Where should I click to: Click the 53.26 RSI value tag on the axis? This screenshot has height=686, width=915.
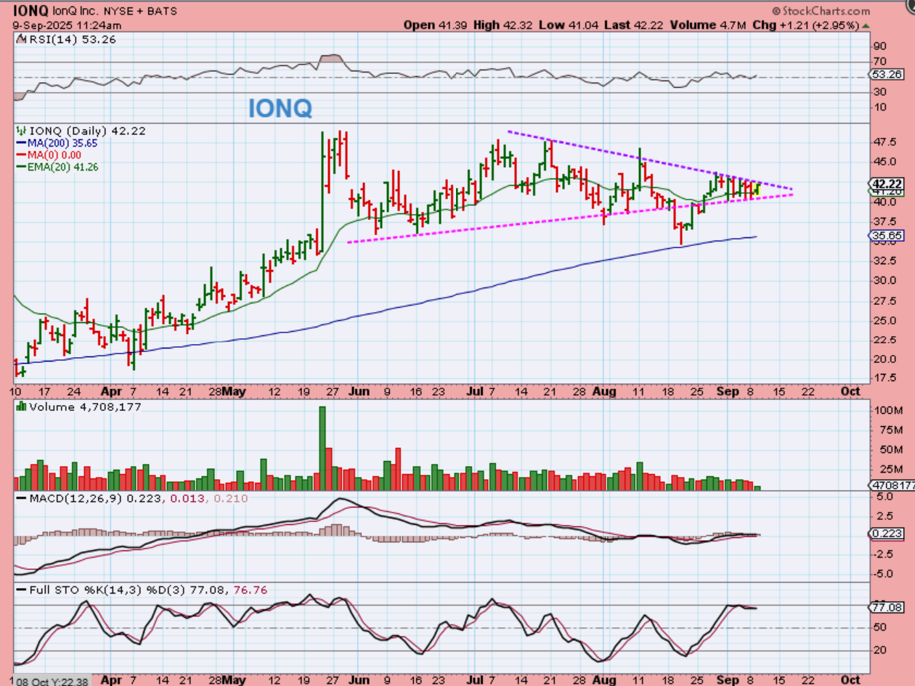tap(887, 74)
